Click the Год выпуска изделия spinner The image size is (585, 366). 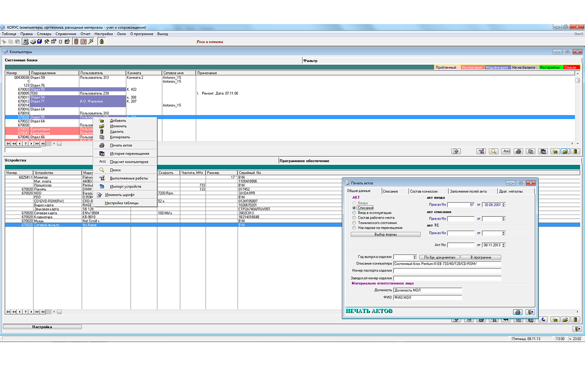415,257
